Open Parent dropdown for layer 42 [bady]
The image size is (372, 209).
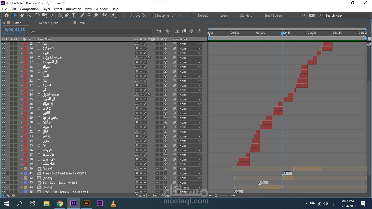tap(190, 178)
